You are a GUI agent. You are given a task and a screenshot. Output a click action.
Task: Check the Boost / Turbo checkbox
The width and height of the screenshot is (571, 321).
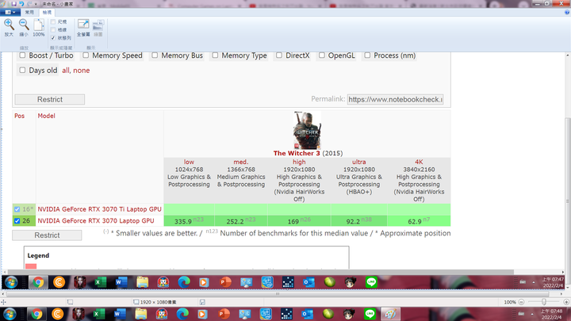pyautogui.click(x=22, y=55)
